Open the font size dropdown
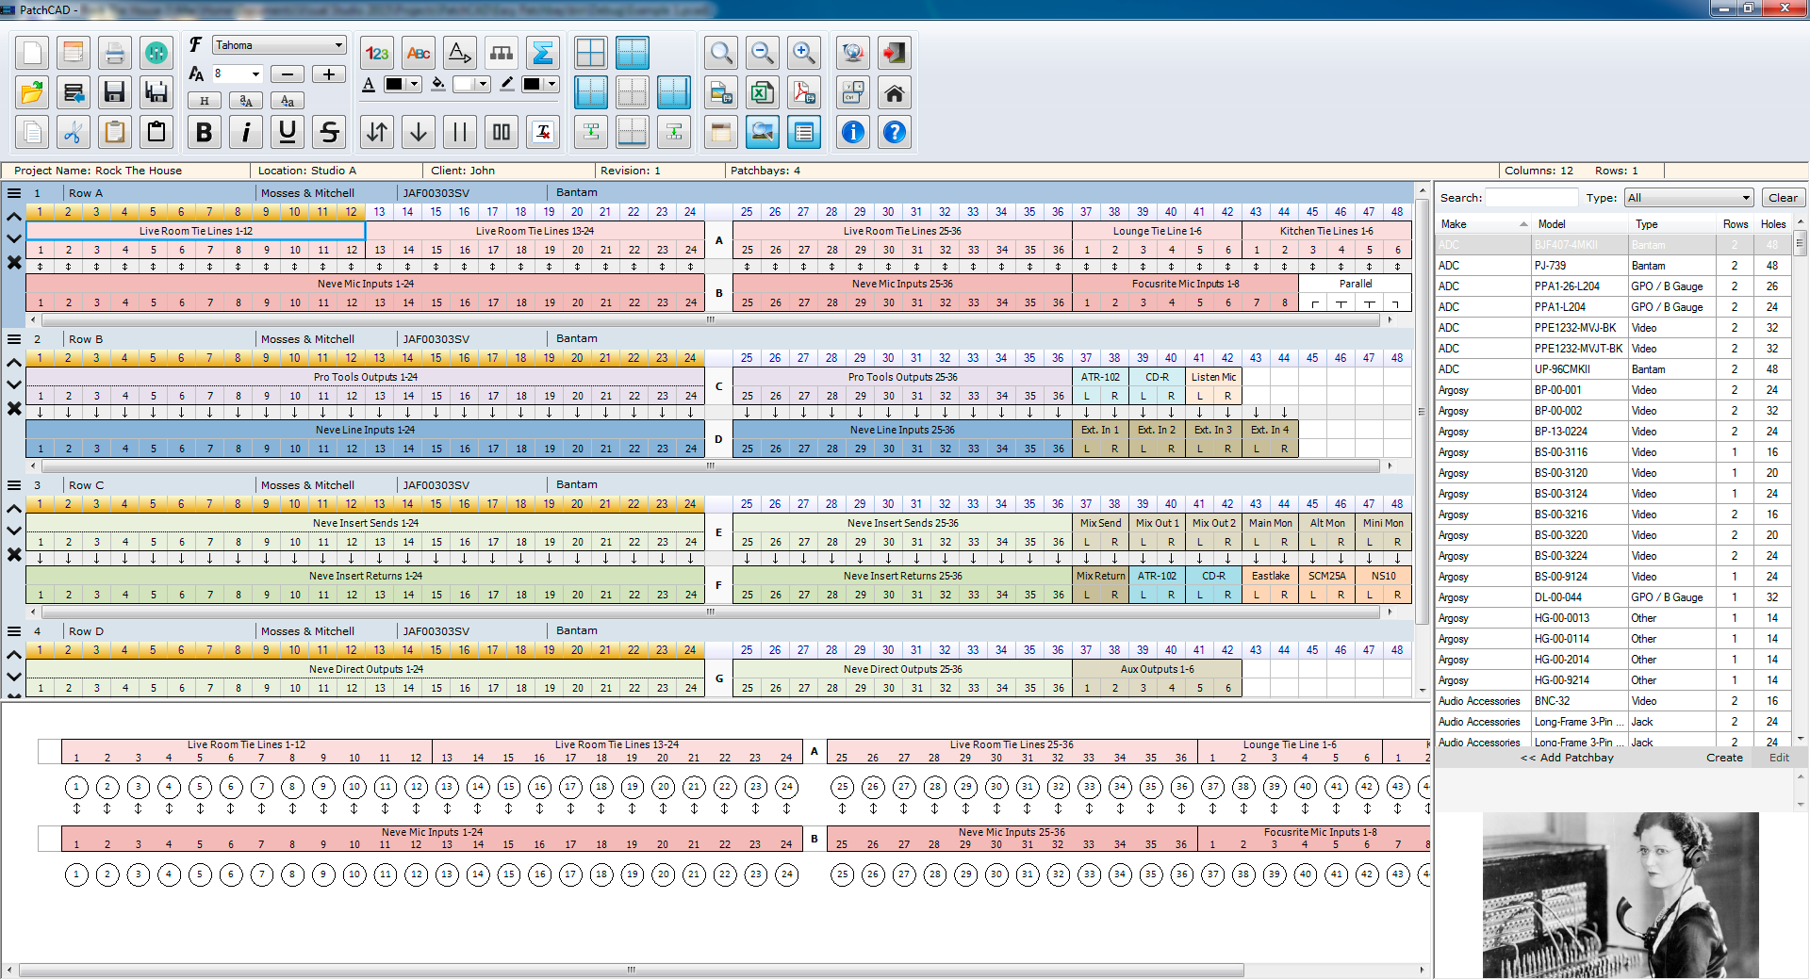The width and height of the screenshot is (1810, 980). point(255,73)
